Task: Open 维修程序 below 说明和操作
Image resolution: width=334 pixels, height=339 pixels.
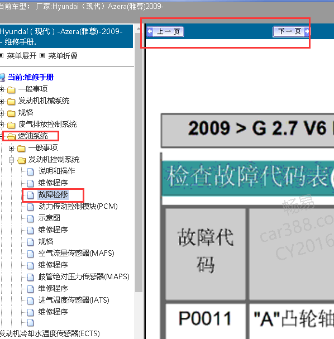Action: coord(53,183)
